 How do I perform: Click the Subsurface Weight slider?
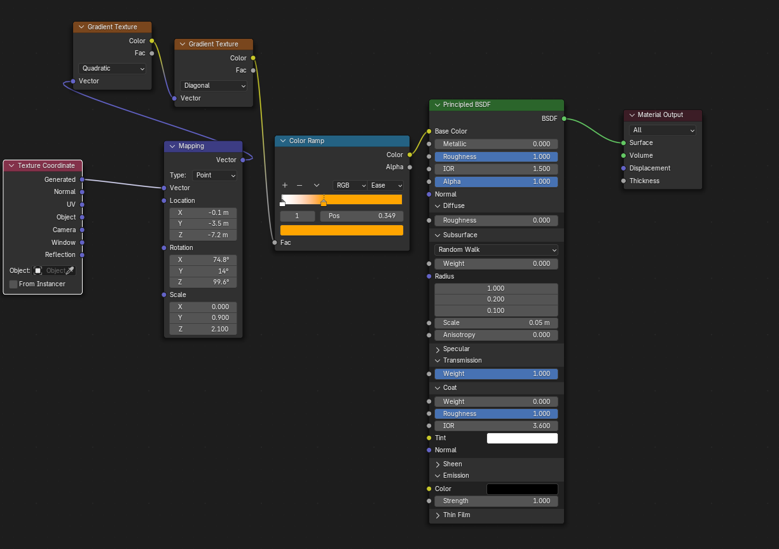pyautogui.click(x=496, y=263)
